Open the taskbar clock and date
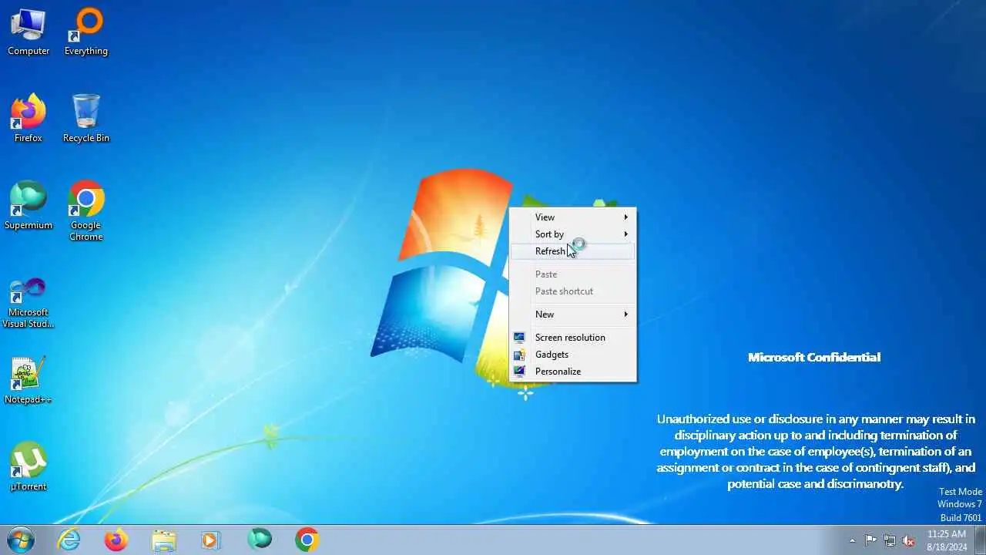This screenshot has width=986, height=555. (x=947, y=540)
